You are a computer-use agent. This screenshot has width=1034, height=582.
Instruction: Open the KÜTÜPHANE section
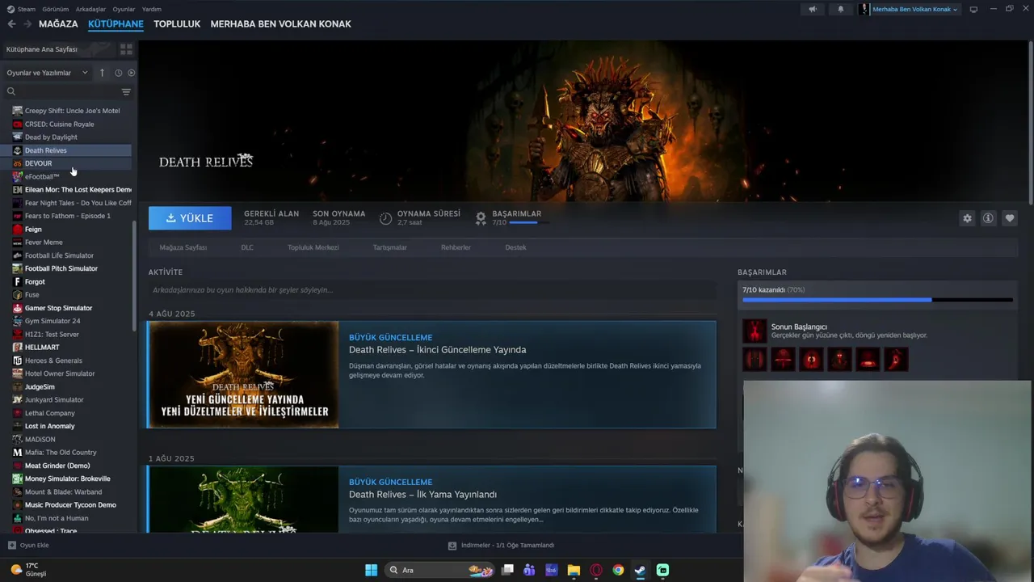[x=116, y=24]
